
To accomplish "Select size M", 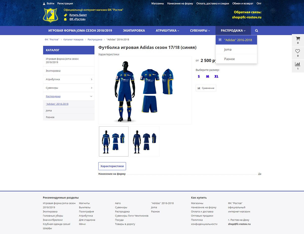I will point(207,76).
